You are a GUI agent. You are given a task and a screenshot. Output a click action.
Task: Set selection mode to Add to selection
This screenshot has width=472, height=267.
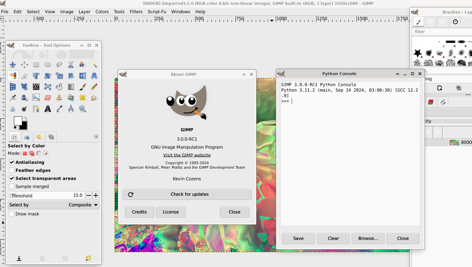[32, 153]
